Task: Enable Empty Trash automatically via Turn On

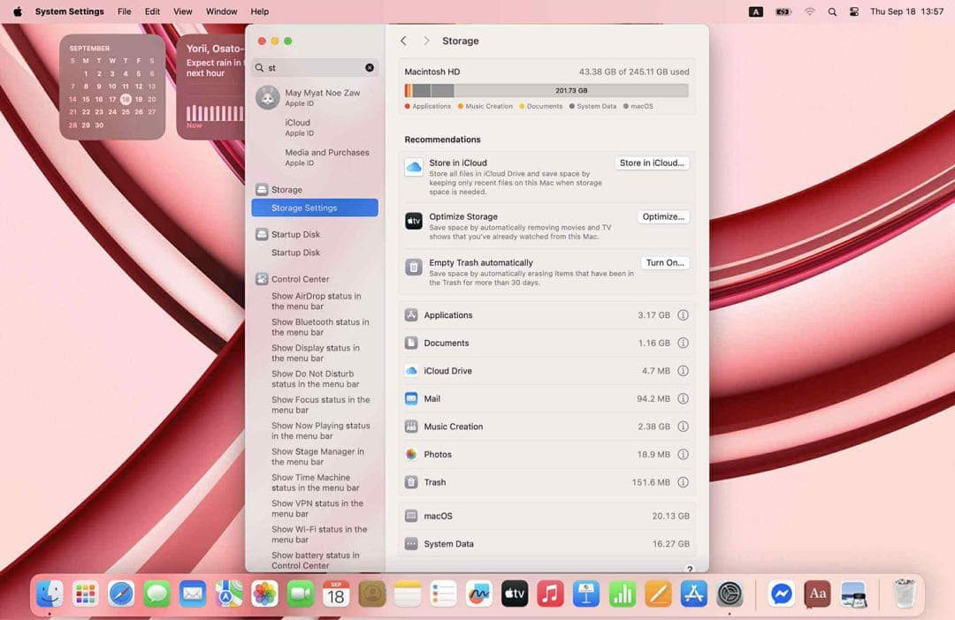Action: [x=664, y=262]
